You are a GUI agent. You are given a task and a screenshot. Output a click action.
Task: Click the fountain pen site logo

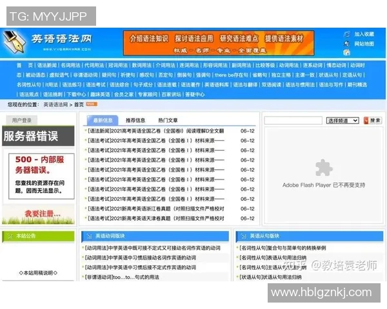[x=14, y=42]
